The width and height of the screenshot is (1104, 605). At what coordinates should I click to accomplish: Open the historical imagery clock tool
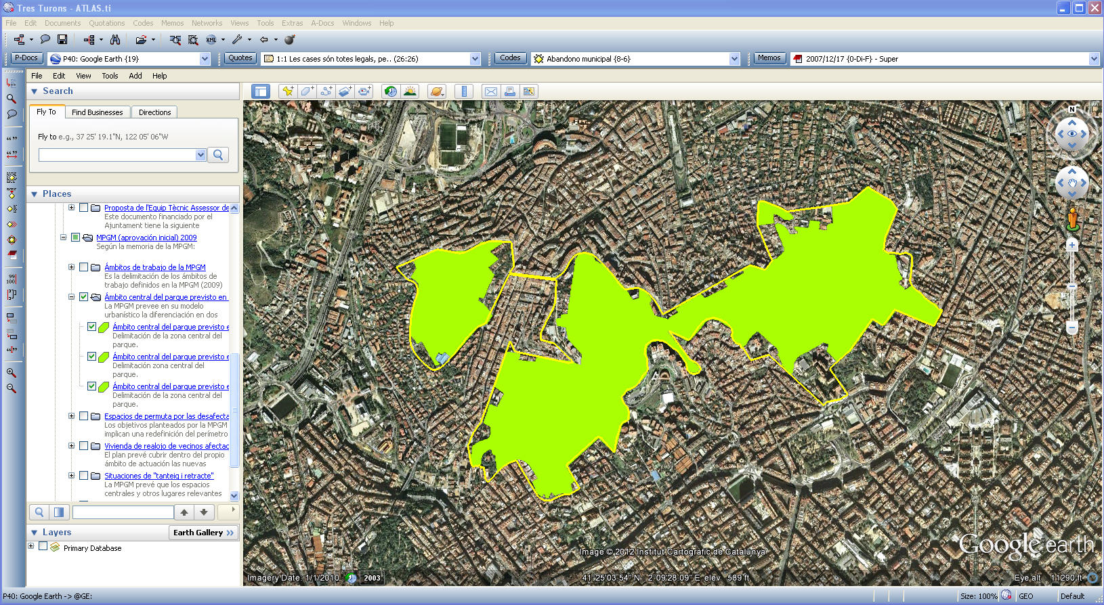[391, 91]
